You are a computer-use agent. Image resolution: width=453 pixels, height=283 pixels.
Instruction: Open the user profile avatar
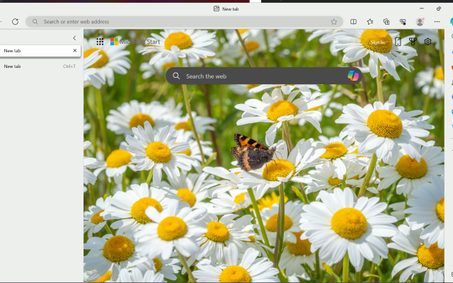tap(420, 22)
